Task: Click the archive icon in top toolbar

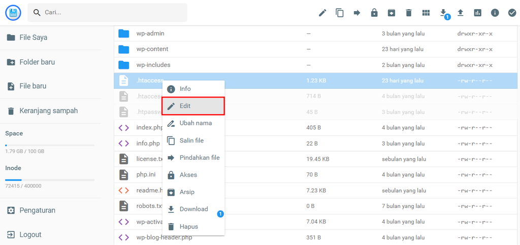Action: (x=392, y=13)
